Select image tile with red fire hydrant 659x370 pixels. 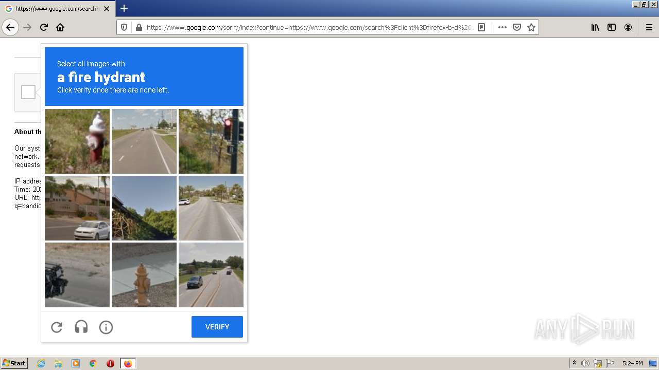[77, 141]
